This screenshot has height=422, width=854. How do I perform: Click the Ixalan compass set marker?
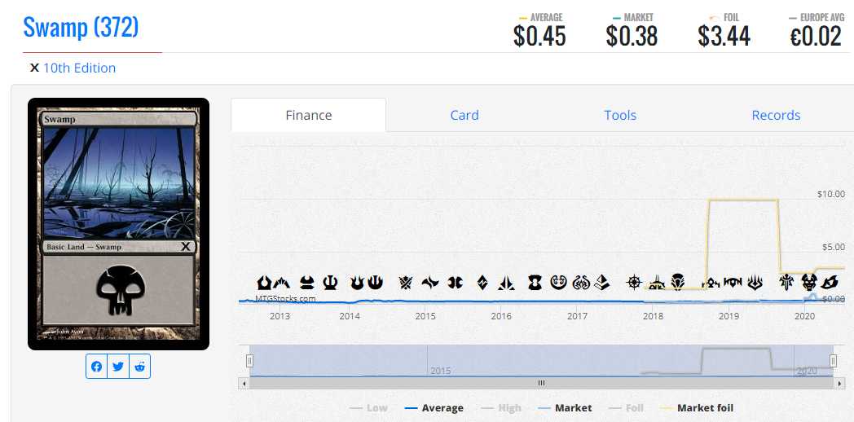coord(634,283)
